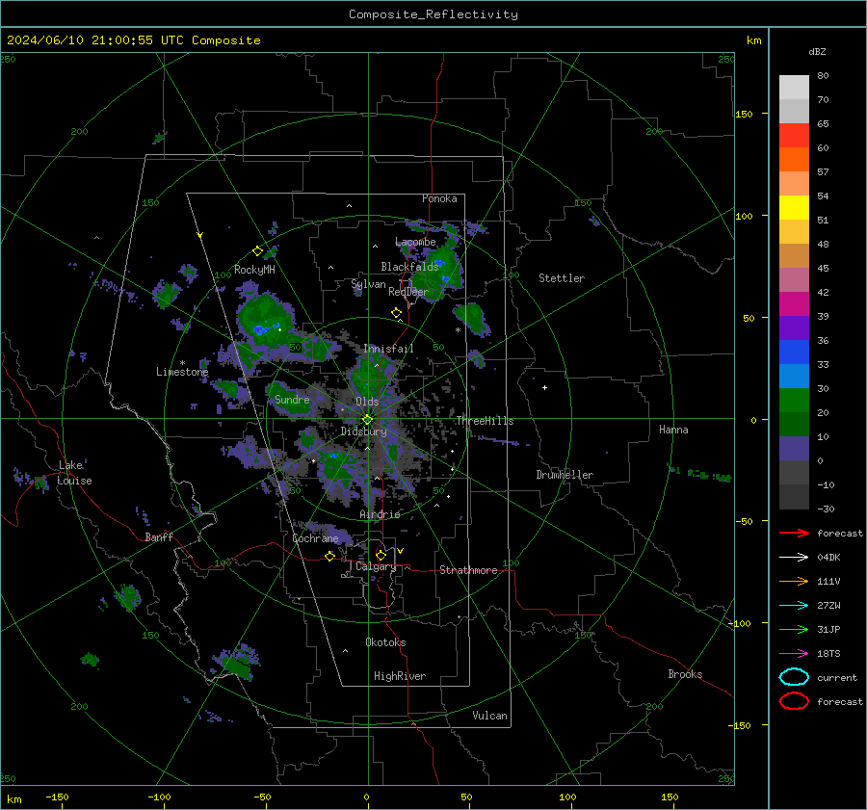867x810 pixels.
Task: Click the Blackfalds city label
Action: coord(409,267)
